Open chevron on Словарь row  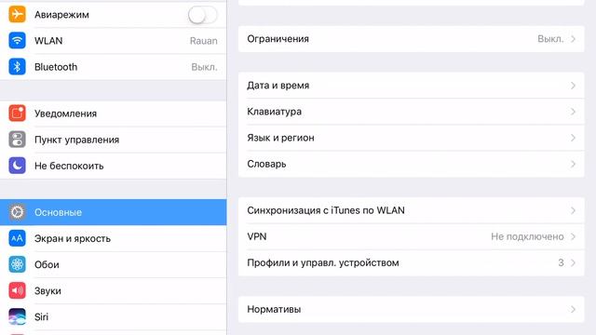coord(573,164)
